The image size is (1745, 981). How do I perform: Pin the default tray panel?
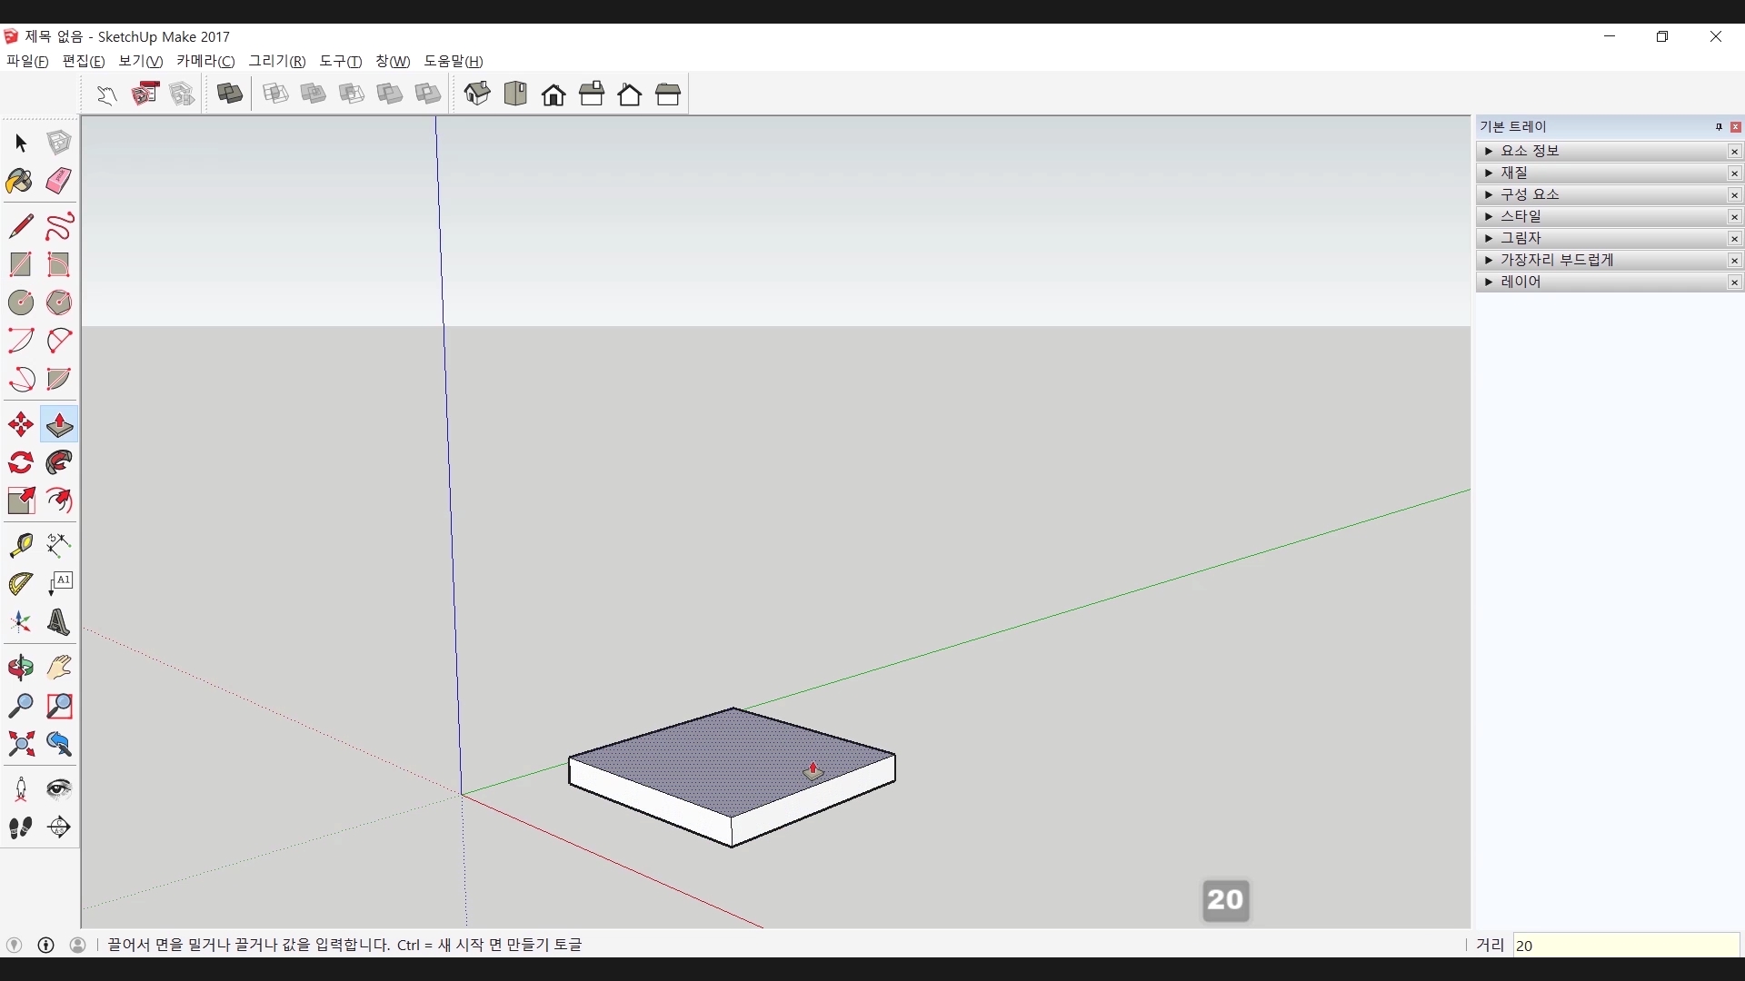1718,127
